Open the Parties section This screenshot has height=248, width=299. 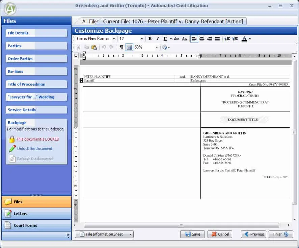click(x=36, y=46)
